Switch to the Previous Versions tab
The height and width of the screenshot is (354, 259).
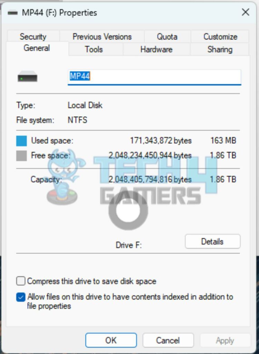click(102, 37)
